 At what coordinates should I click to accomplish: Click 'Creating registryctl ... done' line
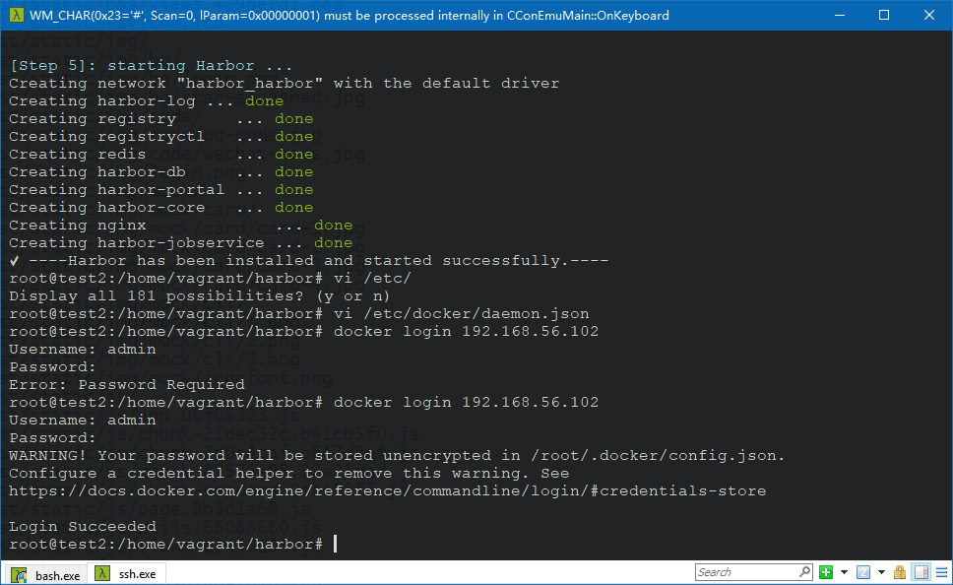point(161,136)
